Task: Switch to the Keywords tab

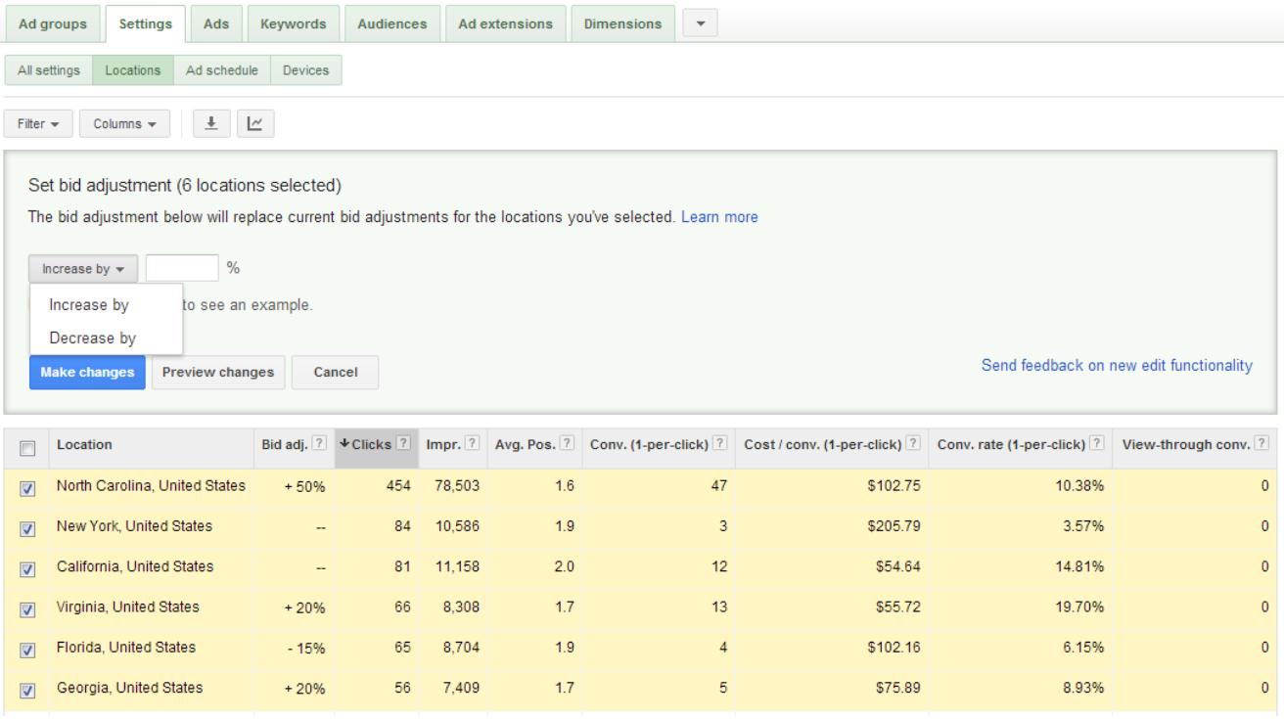Action: click(x=294, y=23)
